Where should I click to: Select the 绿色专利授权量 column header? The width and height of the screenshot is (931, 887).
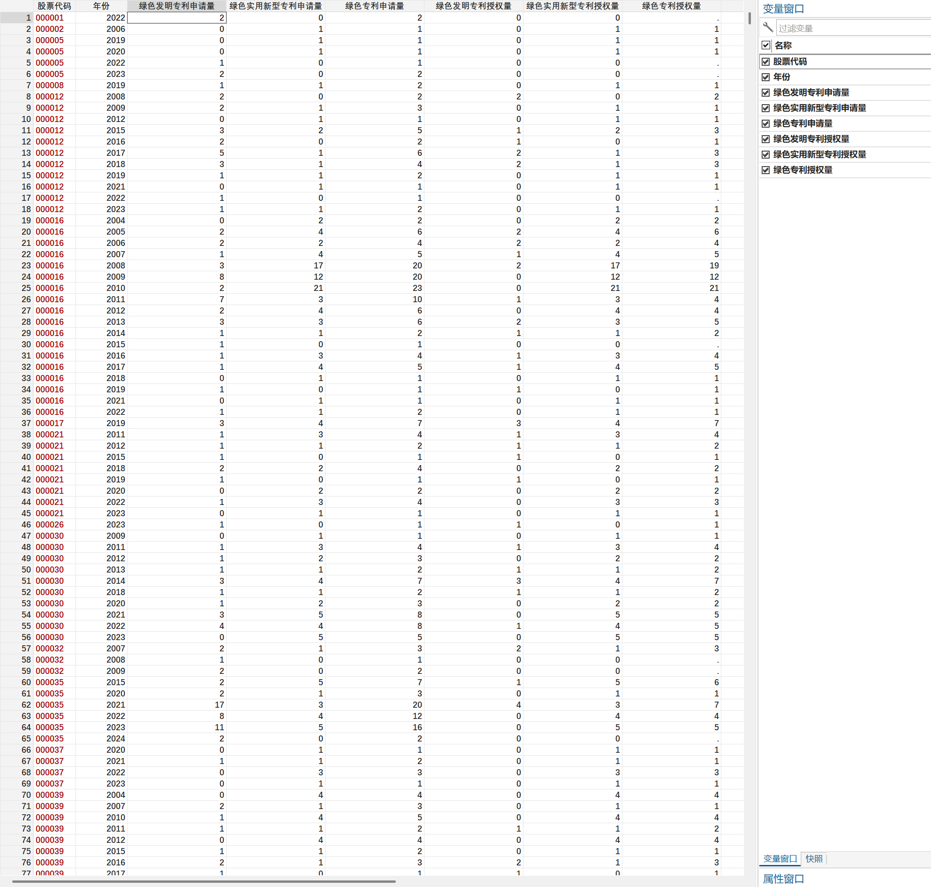(671, 6)
